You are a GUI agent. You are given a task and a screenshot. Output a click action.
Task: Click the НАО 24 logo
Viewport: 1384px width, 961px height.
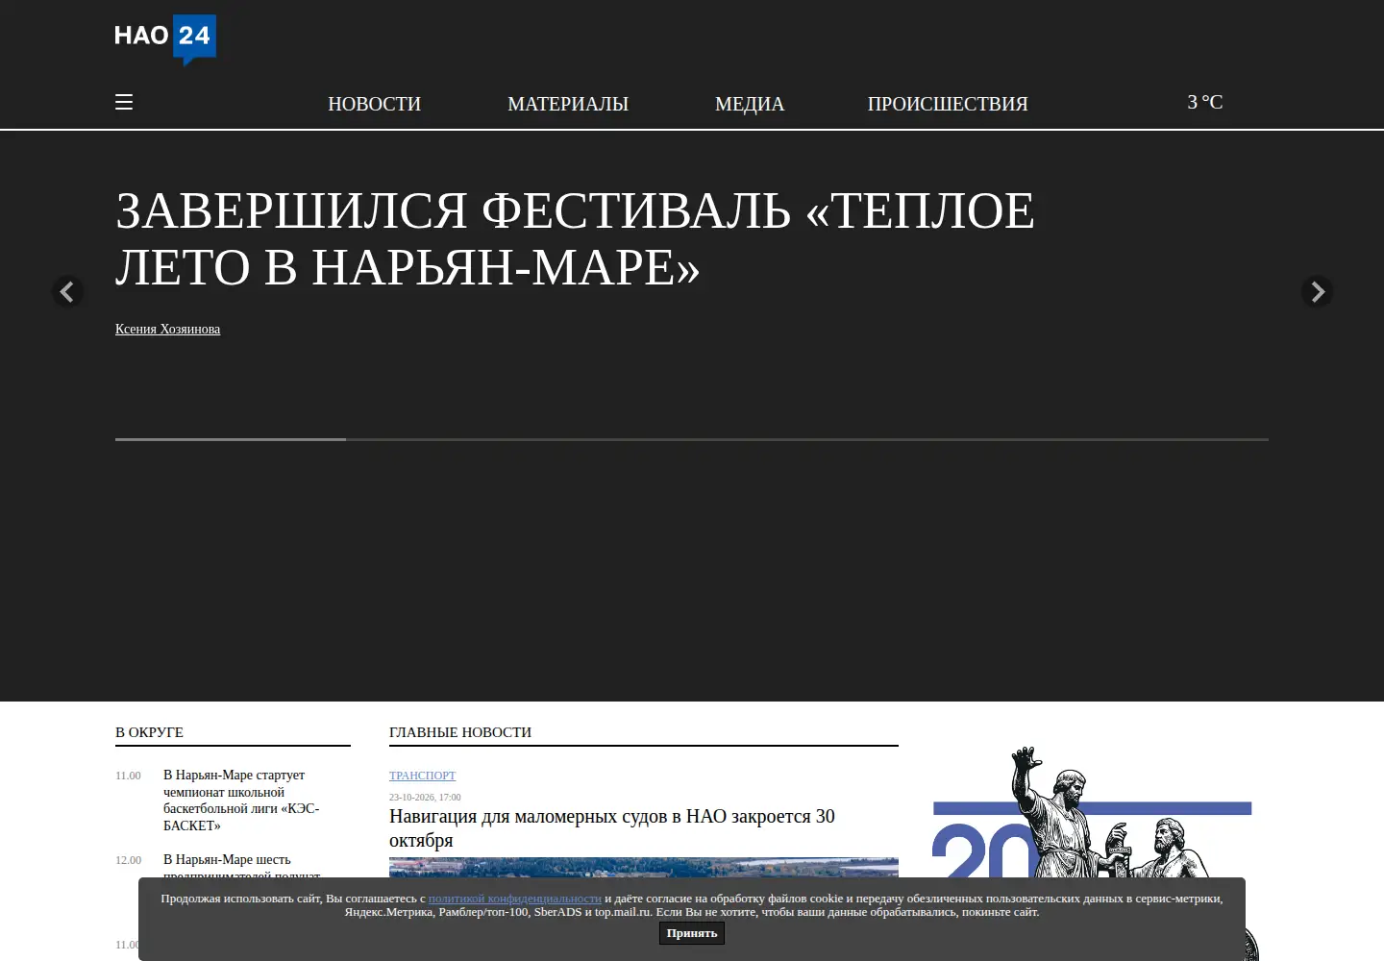165,39
